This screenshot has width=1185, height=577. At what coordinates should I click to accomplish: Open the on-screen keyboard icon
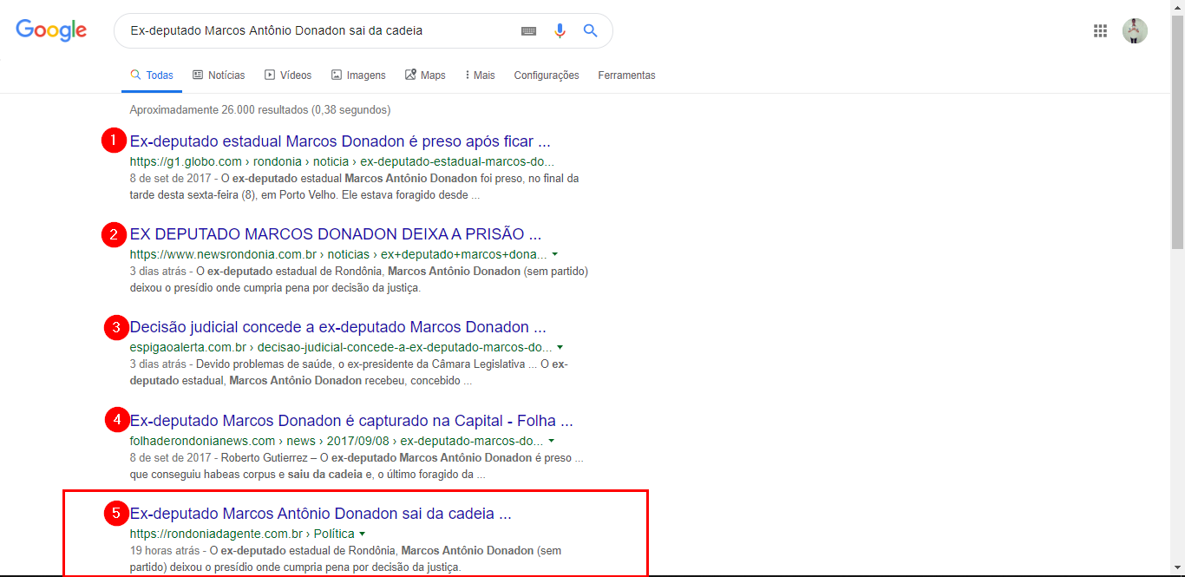528,30
